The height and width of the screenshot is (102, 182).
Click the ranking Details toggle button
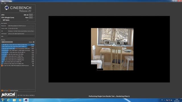(34, 42)
